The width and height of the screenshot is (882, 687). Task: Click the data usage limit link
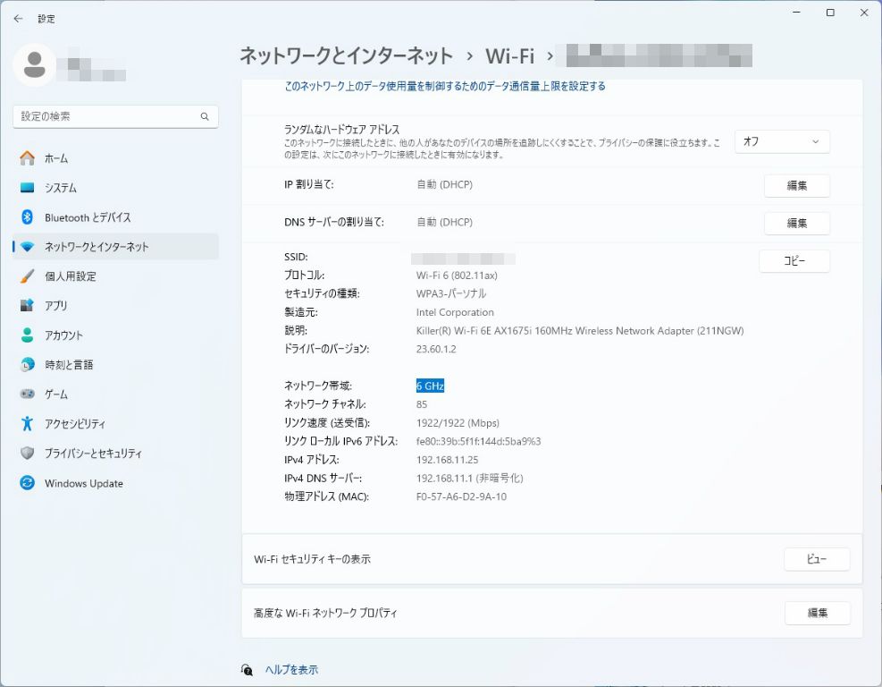point(445,87)
